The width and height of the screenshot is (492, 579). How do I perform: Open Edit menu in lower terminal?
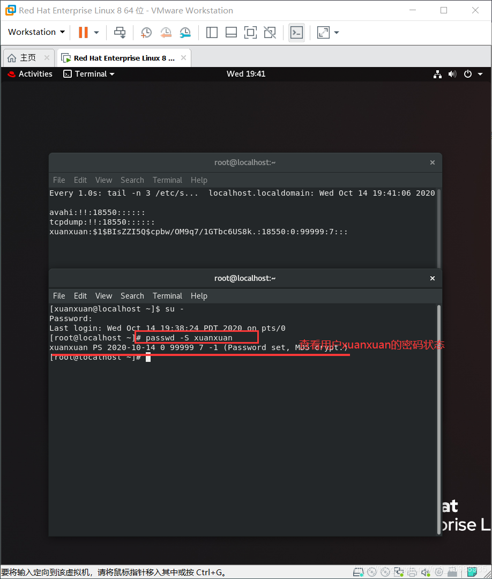80,296
